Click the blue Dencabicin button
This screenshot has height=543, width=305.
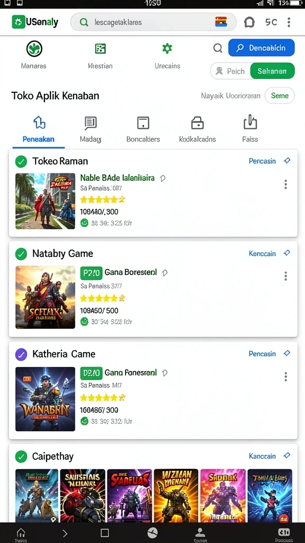point(262,48)
